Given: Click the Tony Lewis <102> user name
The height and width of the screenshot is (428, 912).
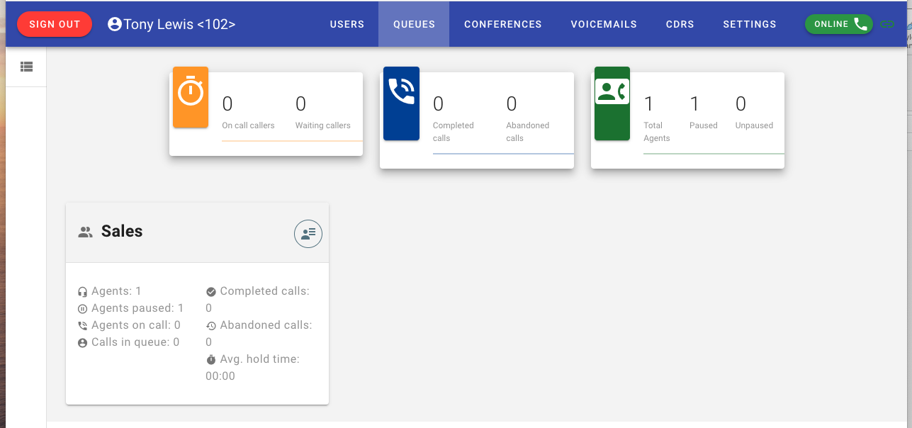Looking at the screenshot, I should pos(179,24).
